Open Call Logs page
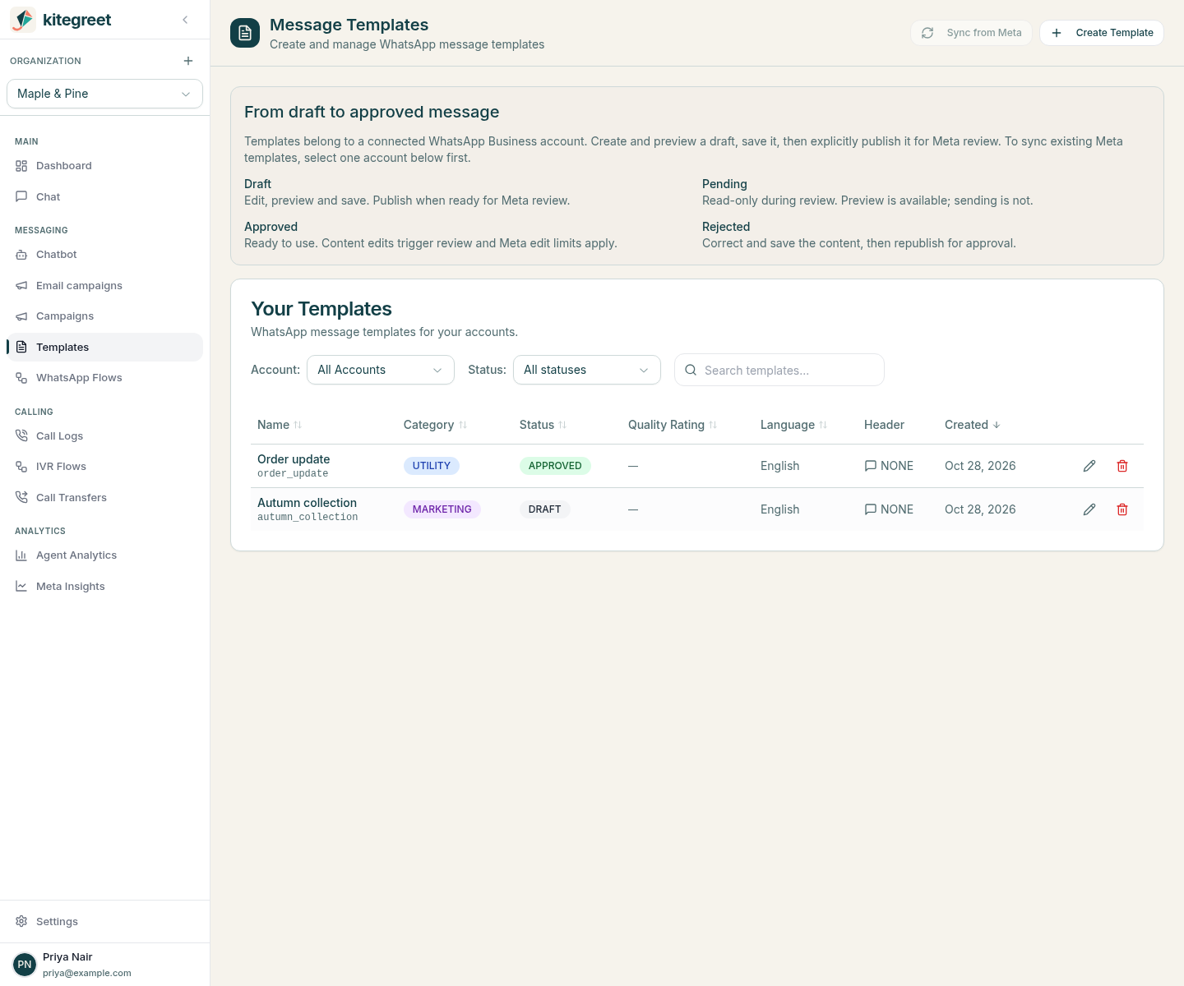The image size is (1184, 986). pos(104,436)
